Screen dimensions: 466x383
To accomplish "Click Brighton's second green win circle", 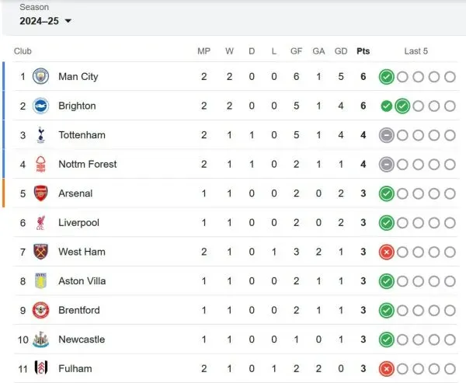I will [x=402, y=106].
